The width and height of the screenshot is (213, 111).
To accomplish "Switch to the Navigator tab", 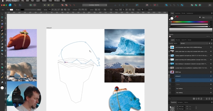I will [180, 102].
